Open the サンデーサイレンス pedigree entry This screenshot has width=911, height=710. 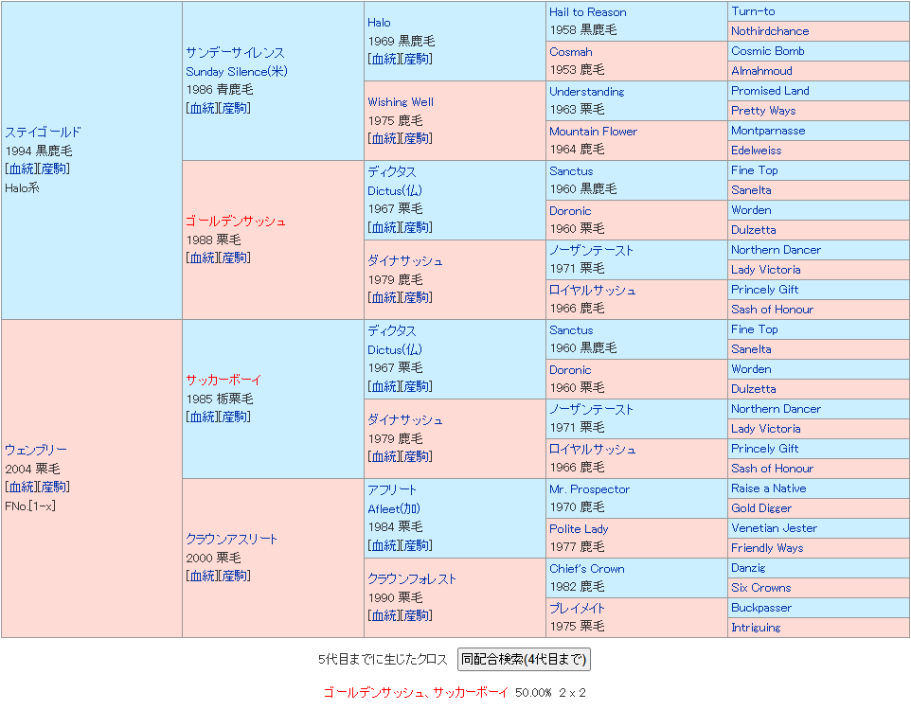[x=235, y=53]
